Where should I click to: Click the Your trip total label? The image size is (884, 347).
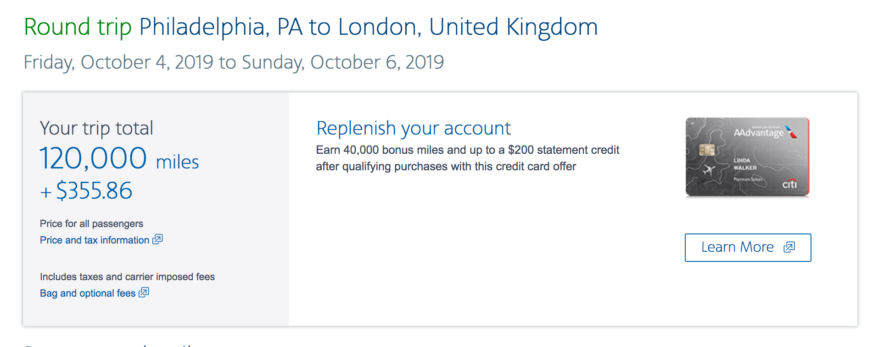coord(96,128)
